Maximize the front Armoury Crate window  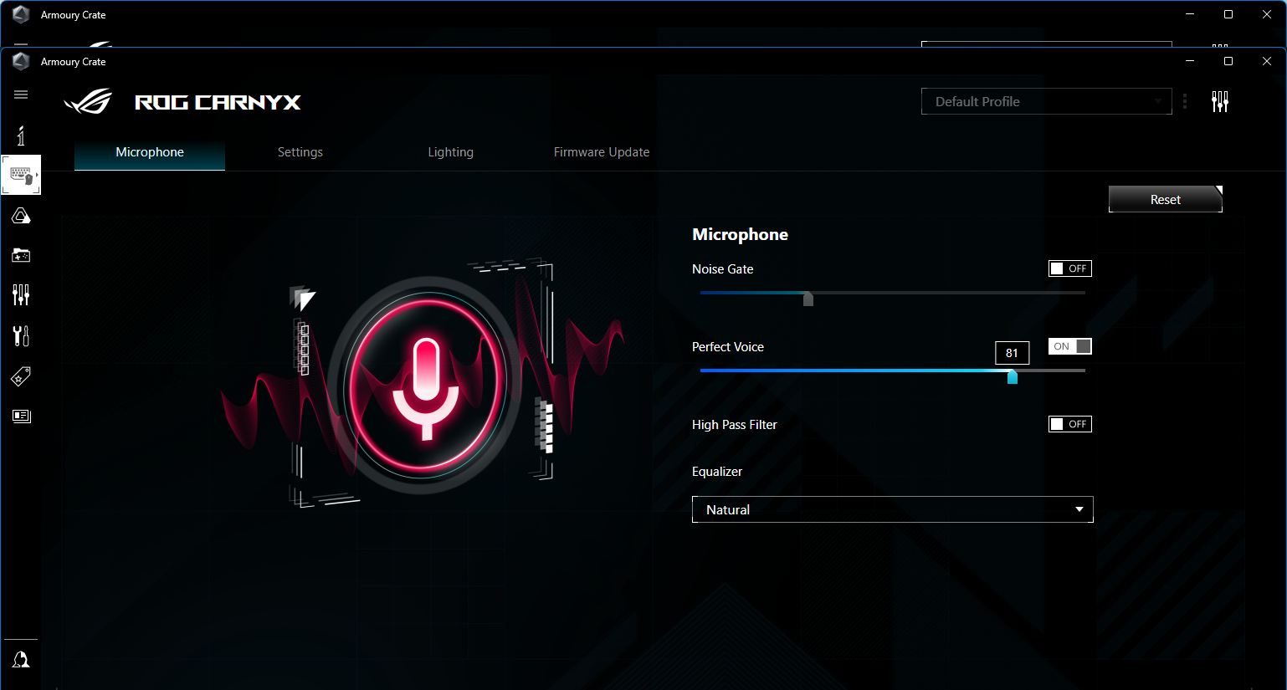pyautogui.click(x=1228, y=61)
